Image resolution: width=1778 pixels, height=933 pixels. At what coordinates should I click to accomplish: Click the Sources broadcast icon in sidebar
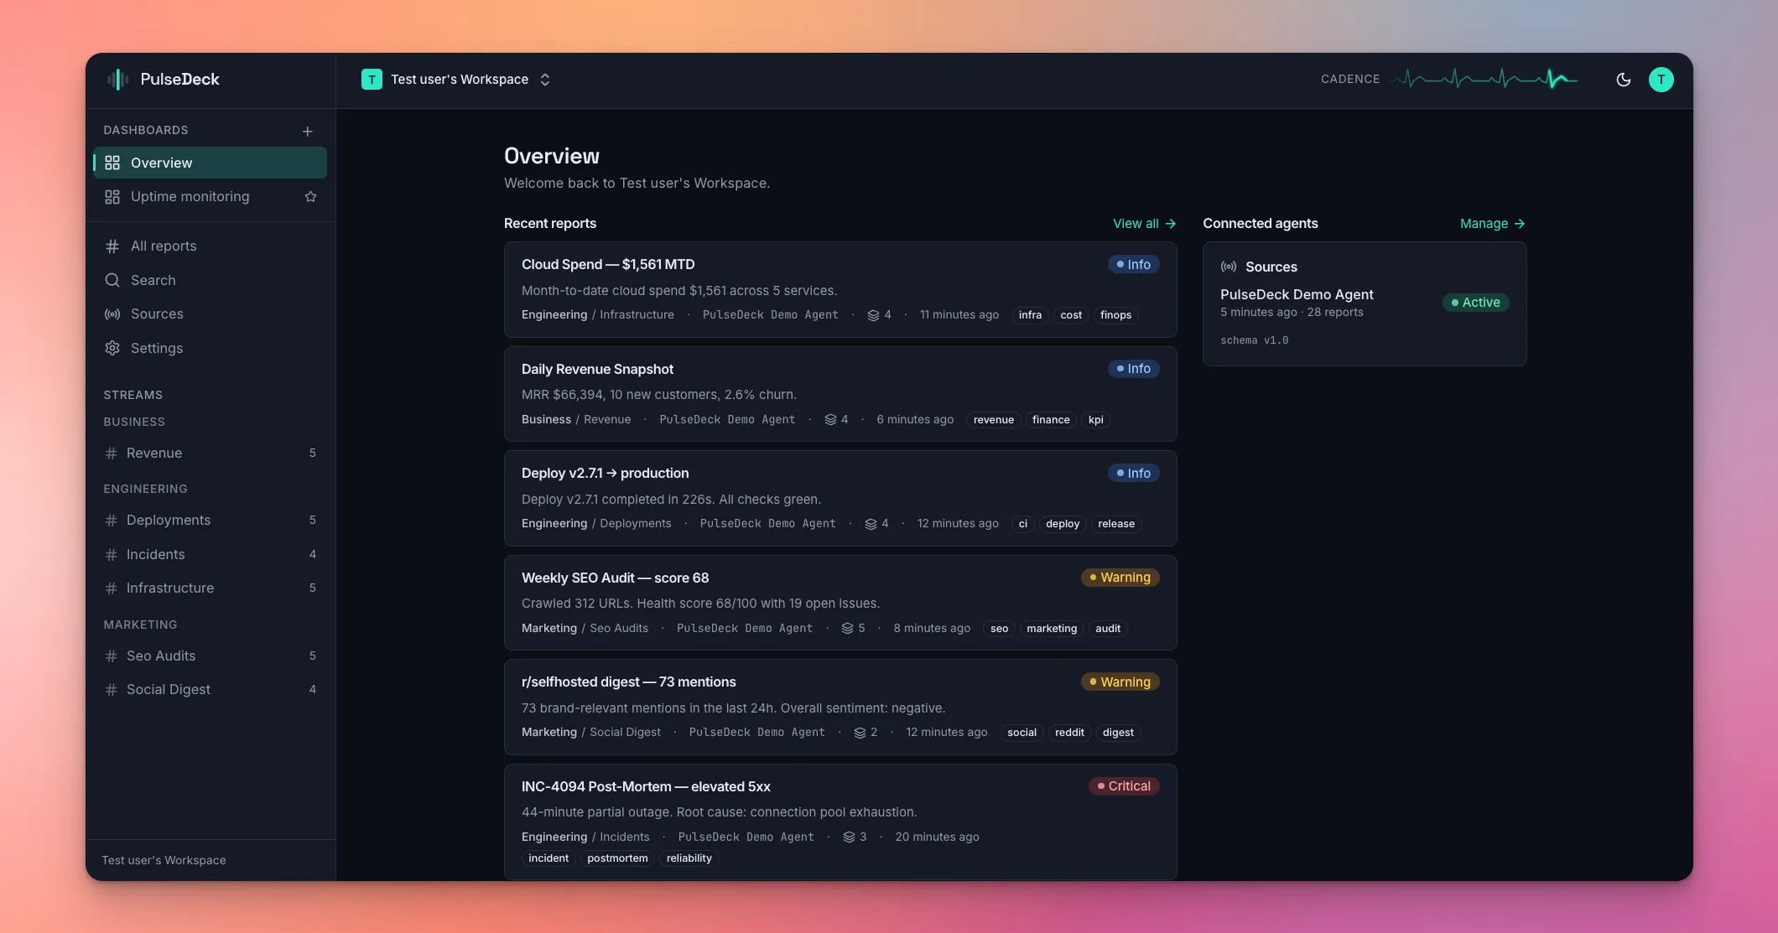tap(112, 314)
